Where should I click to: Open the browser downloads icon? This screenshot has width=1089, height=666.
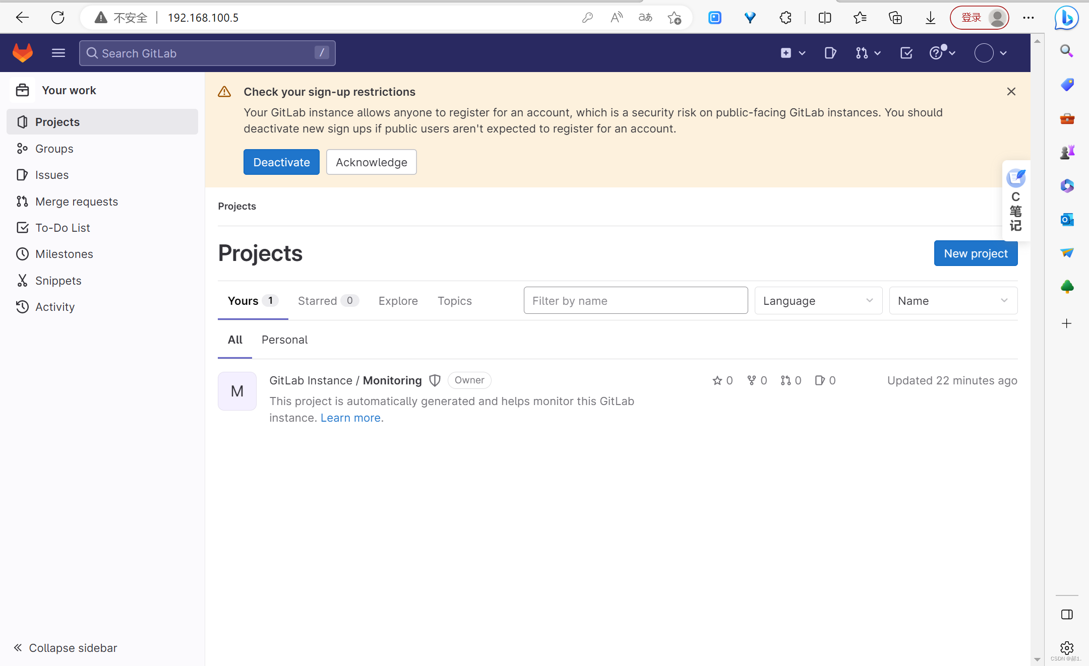930,18
